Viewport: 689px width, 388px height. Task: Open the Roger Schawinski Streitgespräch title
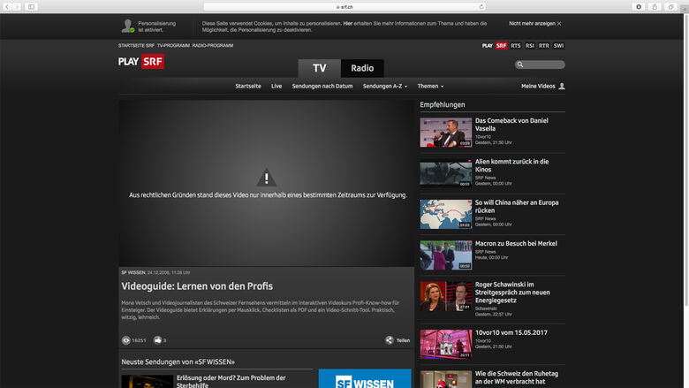(512, 293)
